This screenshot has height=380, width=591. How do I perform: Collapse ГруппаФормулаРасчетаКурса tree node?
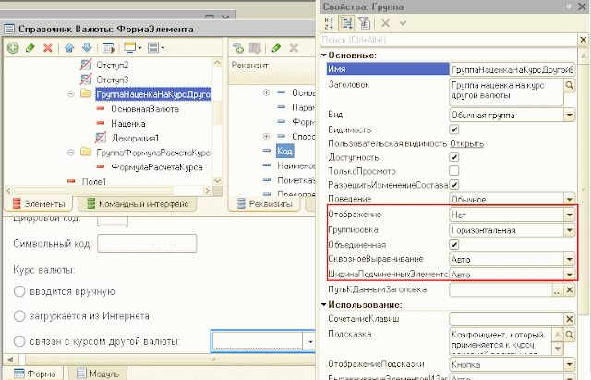pos(71,153)
